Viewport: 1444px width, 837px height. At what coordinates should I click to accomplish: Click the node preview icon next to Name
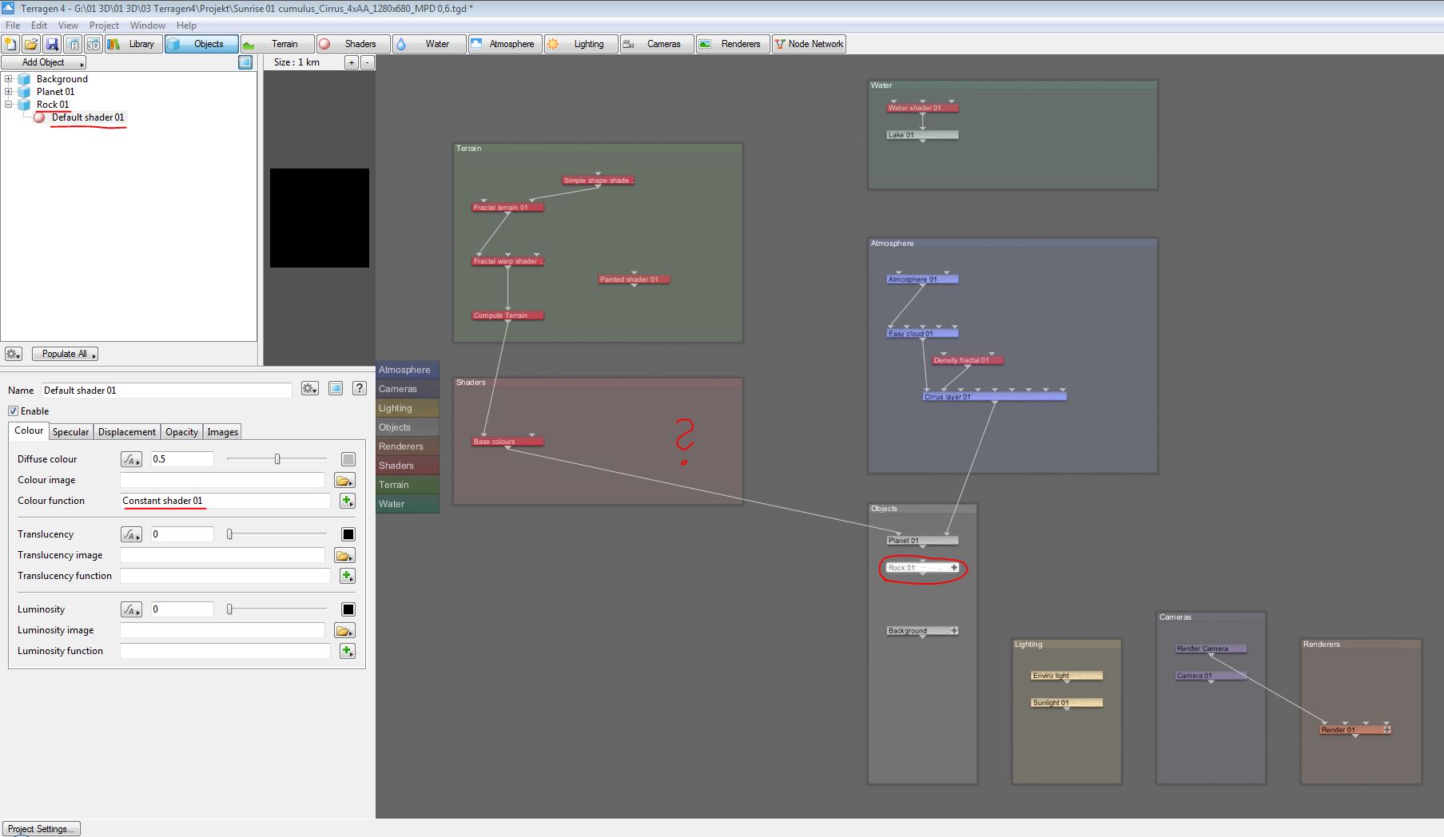click(x=336, y=389)
